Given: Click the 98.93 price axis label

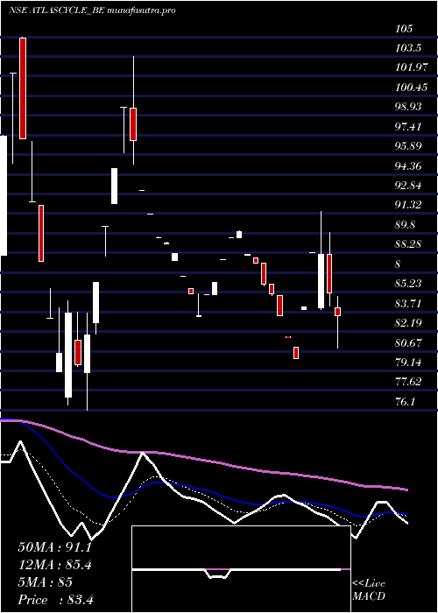Looking at the screenshot, I should pos(408,107).
